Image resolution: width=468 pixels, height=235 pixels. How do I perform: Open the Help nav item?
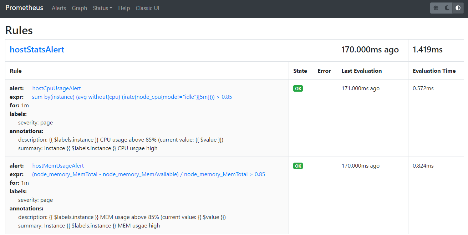tap(124, 8)
